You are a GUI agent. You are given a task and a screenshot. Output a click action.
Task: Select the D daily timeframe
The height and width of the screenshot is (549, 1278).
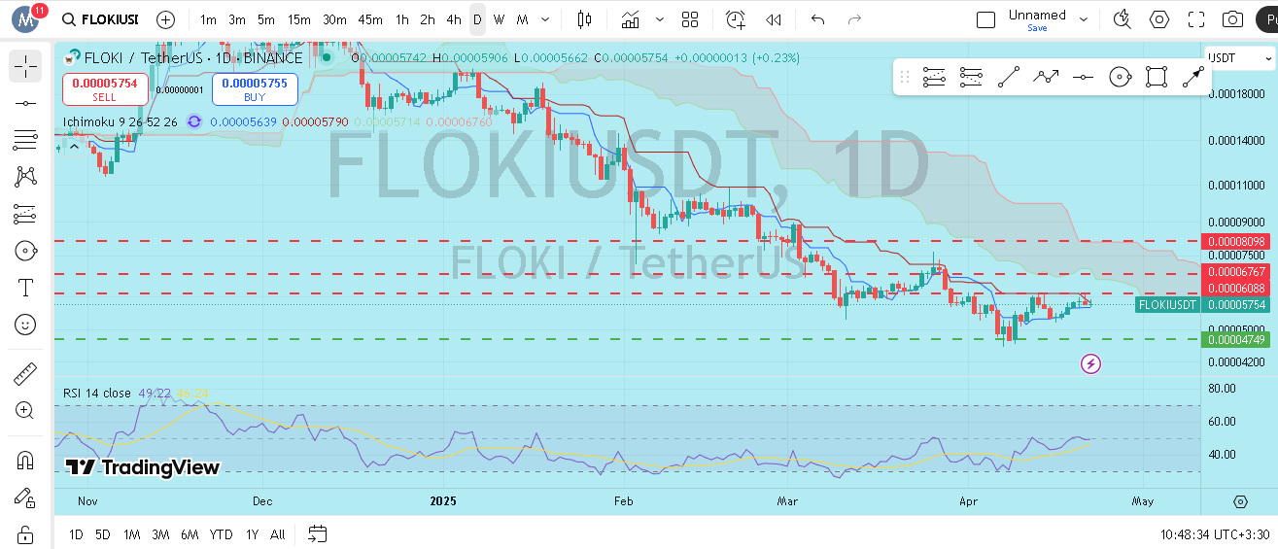tap(476, 19)
